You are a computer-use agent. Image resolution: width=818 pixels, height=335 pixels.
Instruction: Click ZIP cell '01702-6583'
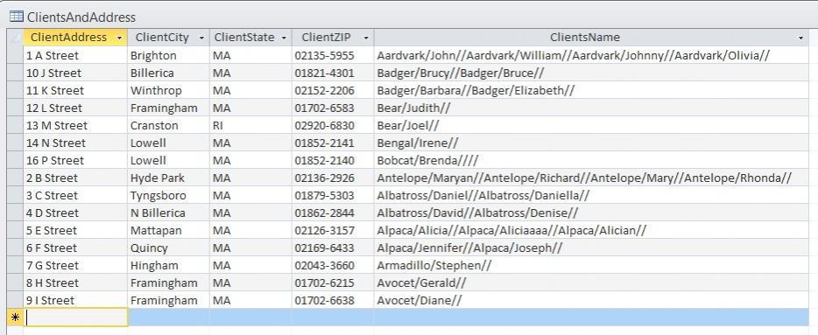pos(333,108)
